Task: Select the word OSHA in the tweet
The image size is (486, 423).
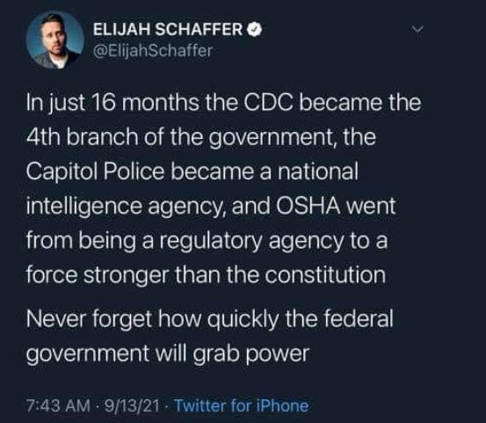Action: point(308,206)
